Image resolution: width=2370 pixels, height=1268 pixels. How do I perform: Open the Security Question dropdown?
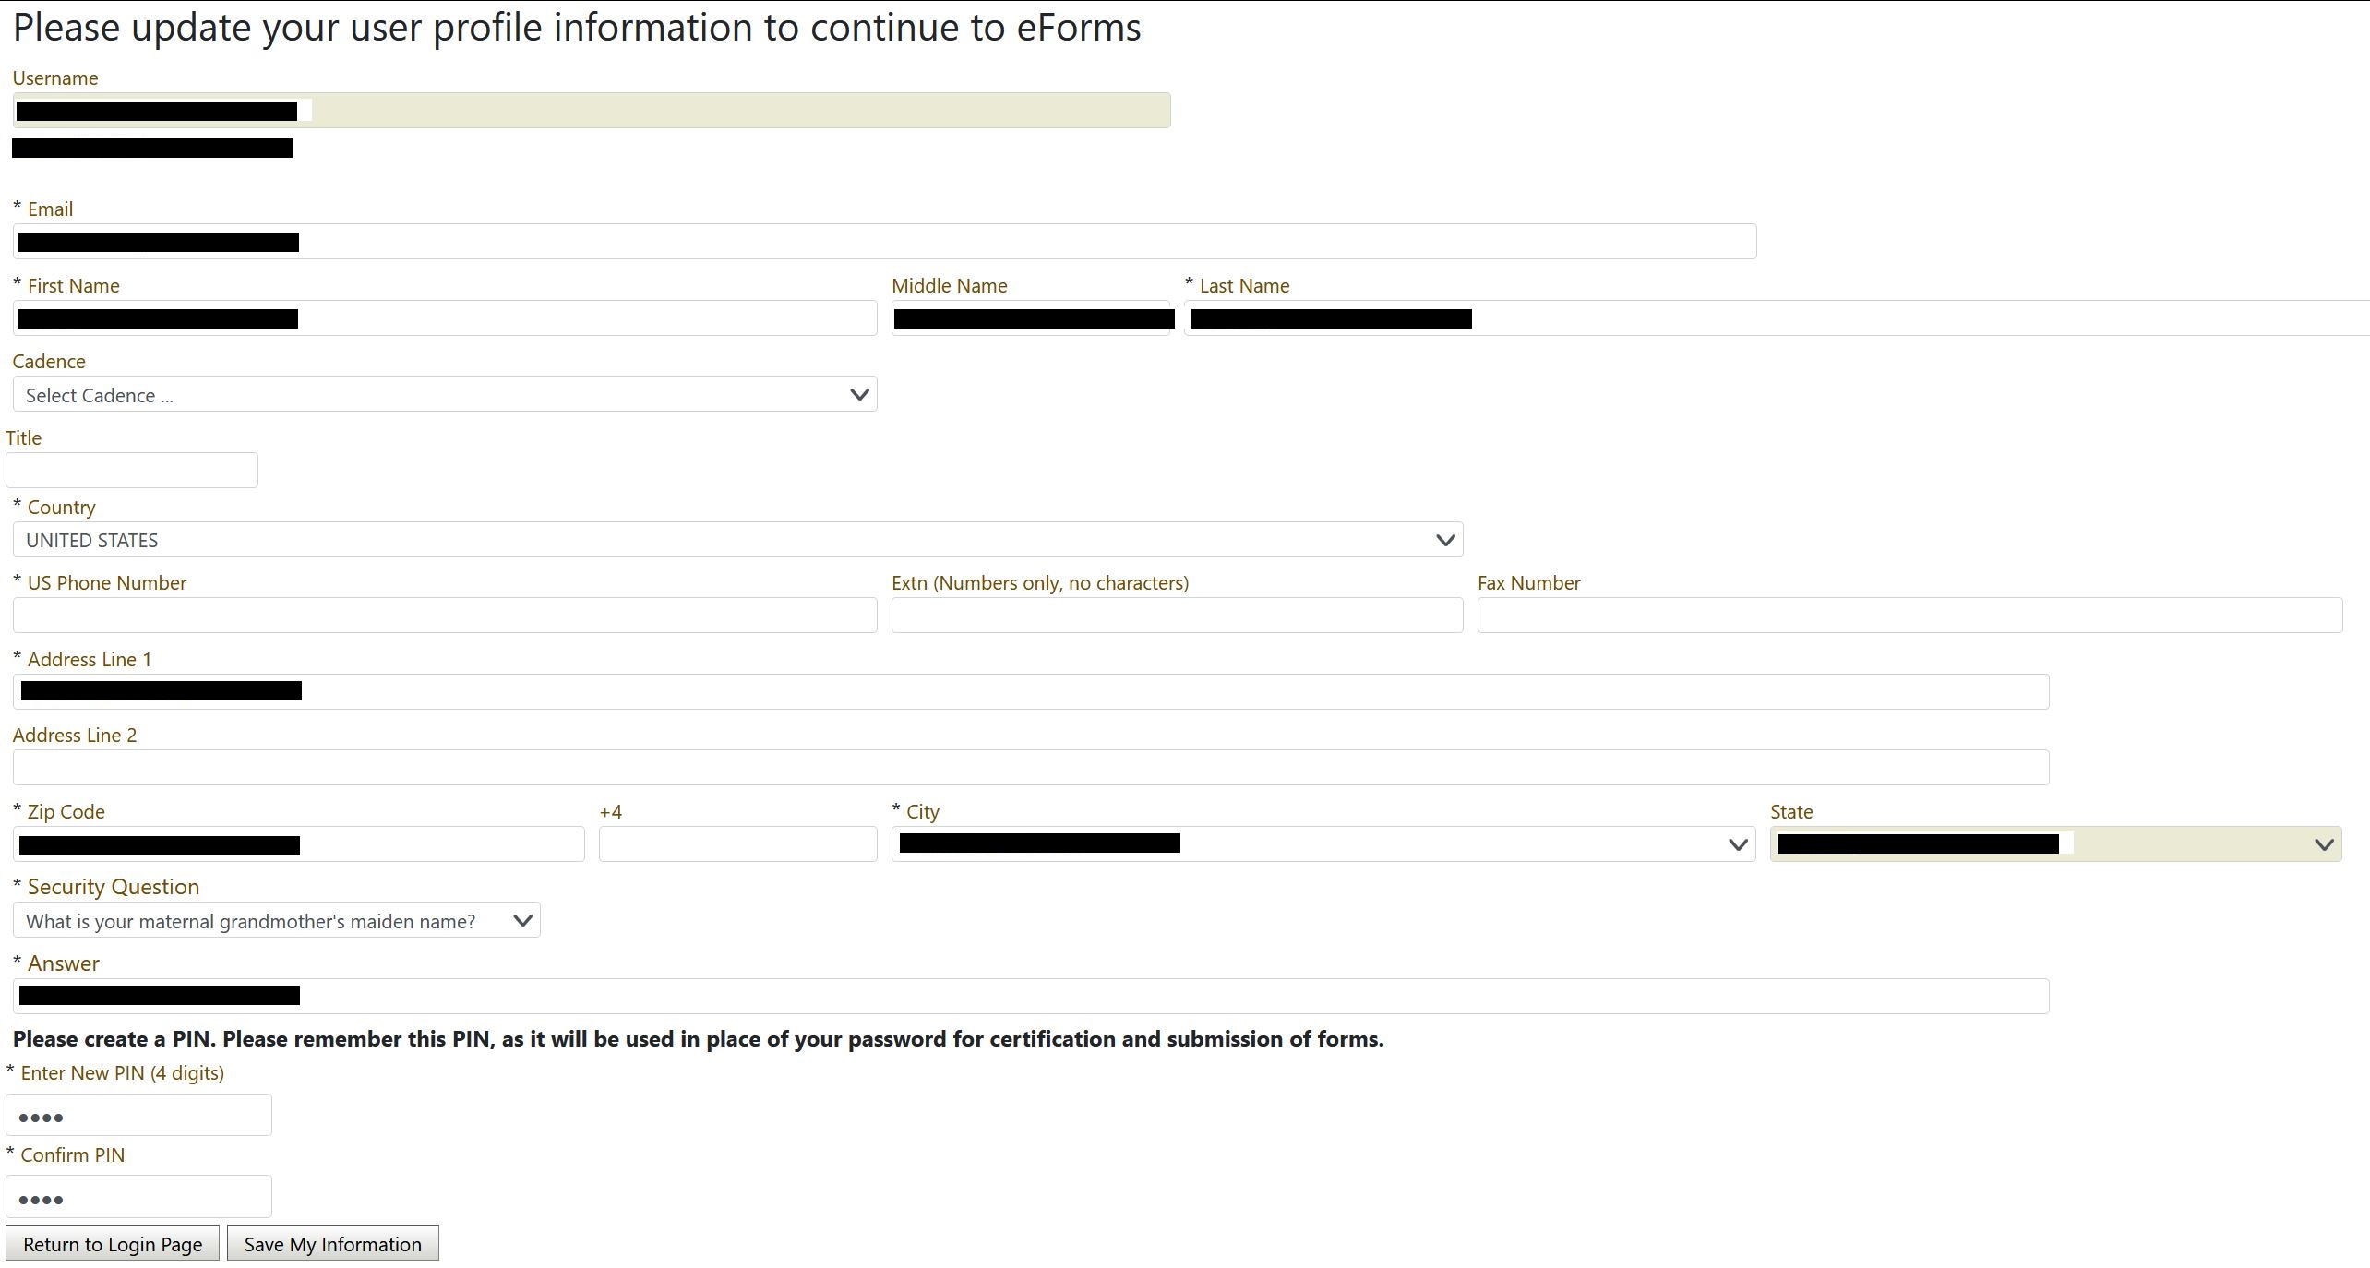pos(276,921)
